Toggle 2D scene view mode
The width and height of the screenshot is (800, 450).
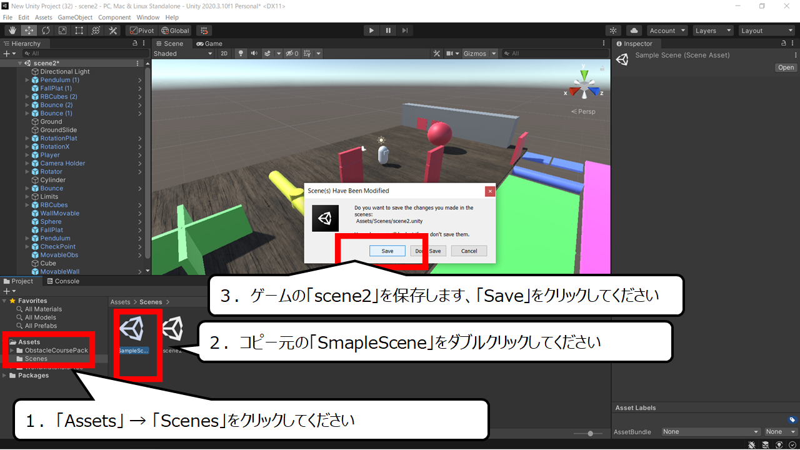224,54
